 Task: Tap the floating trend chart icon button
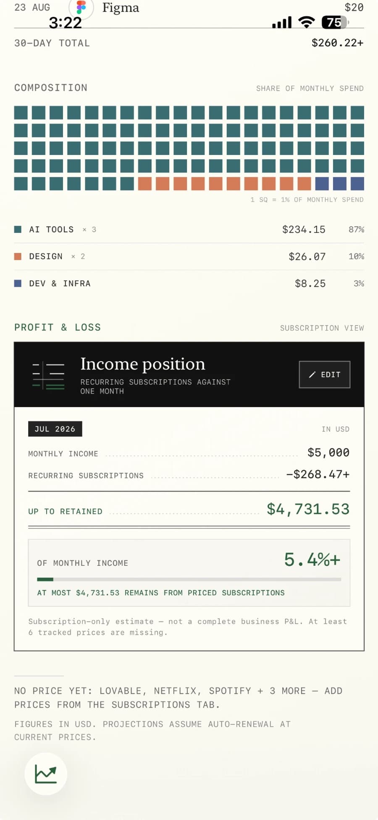pyautogui.click(x=46, y=774)
